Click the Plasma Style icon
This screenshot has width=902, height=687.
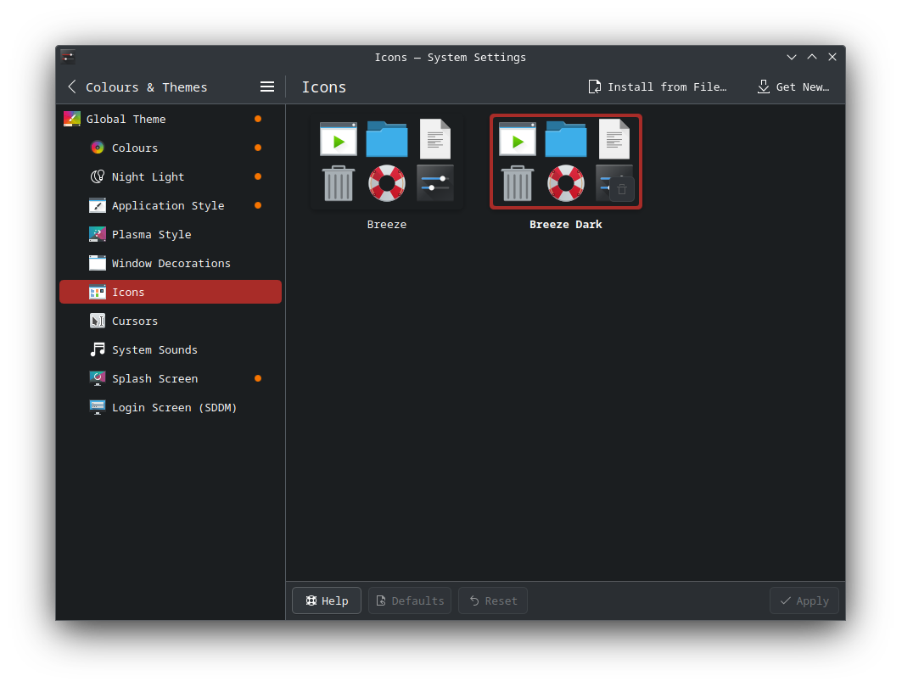[98, 234]
